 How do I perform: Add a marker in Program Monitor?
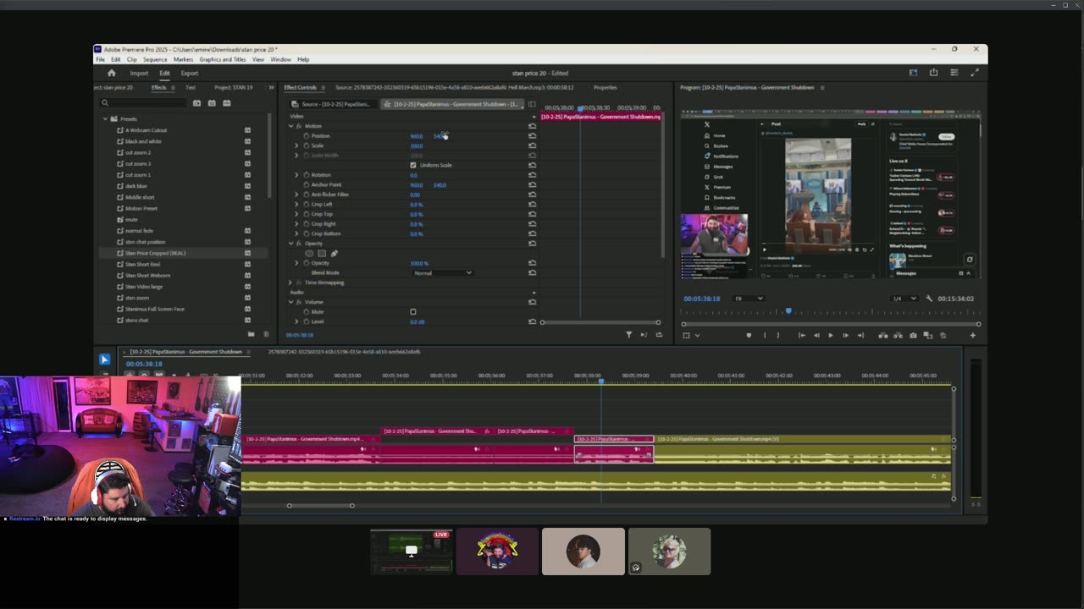tap(748, 336)
